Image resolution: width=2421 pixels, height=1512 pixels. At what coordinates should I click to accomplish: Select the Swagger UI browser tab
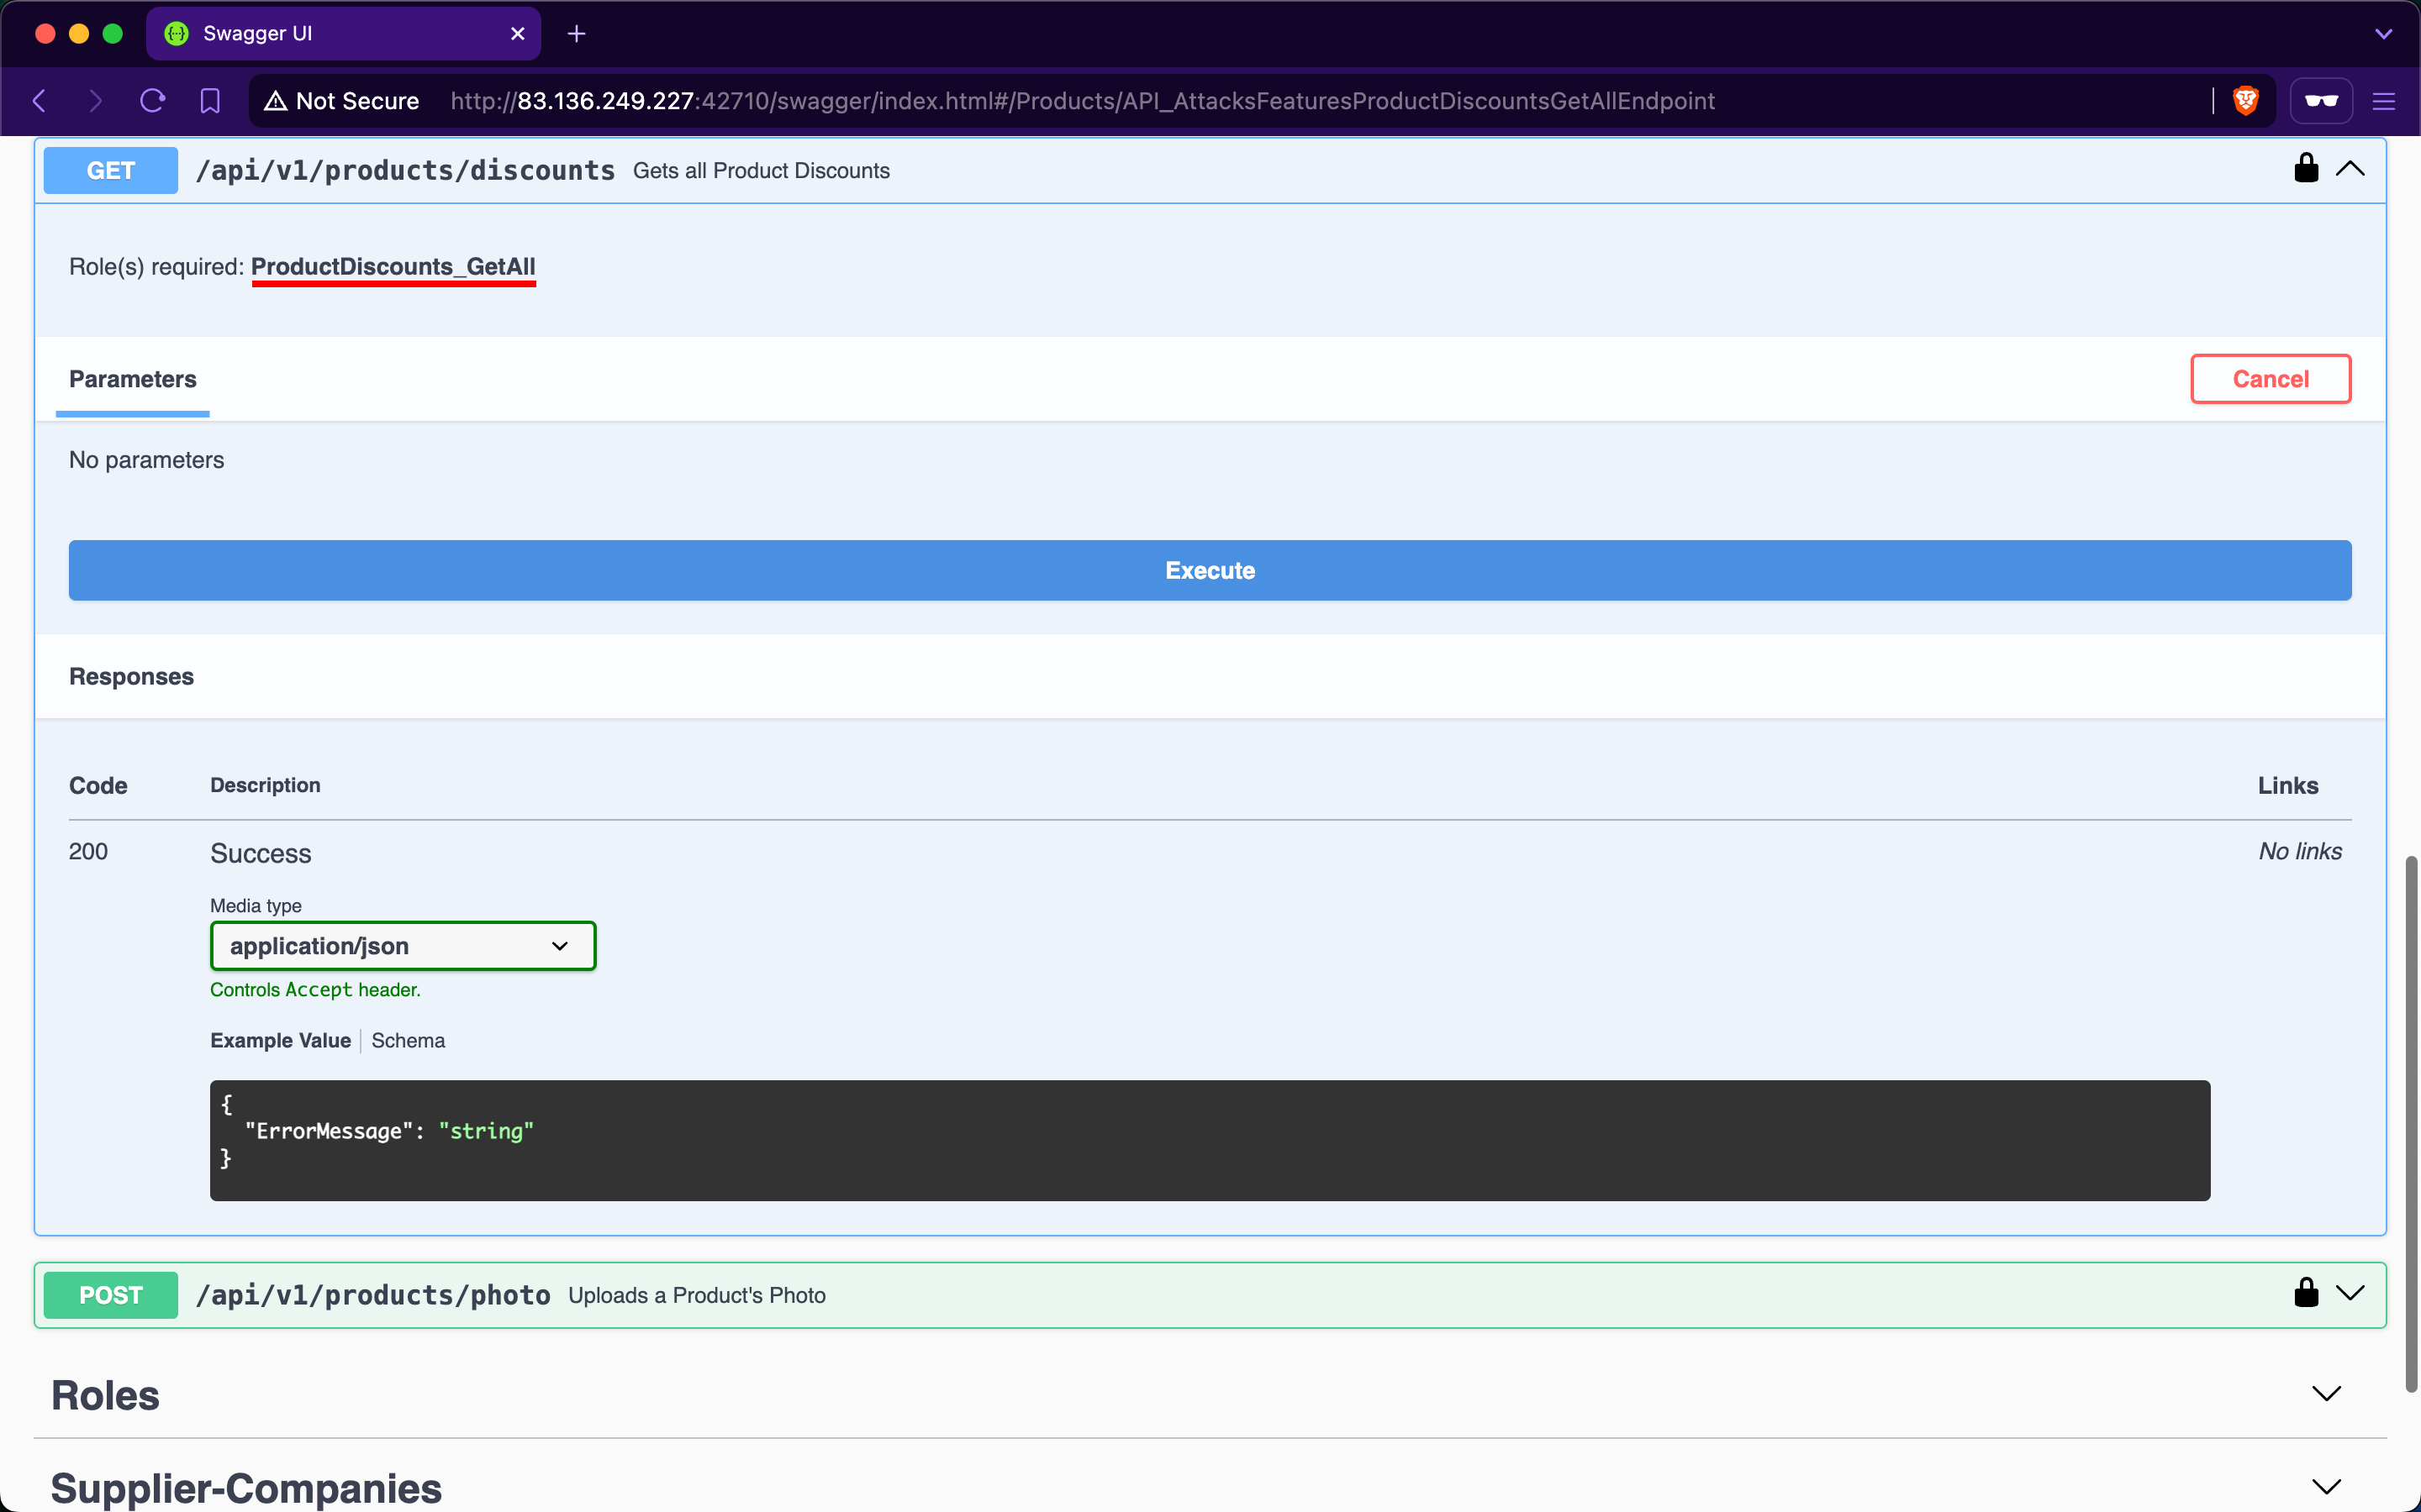click(343, 34)
